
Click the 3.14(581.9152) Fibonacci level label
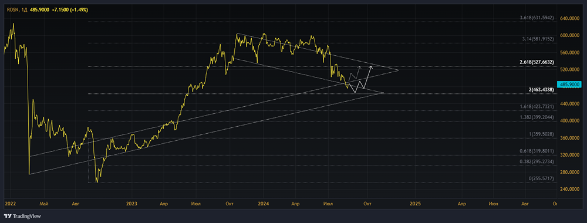pyautogui.click(x=538, y=39)
